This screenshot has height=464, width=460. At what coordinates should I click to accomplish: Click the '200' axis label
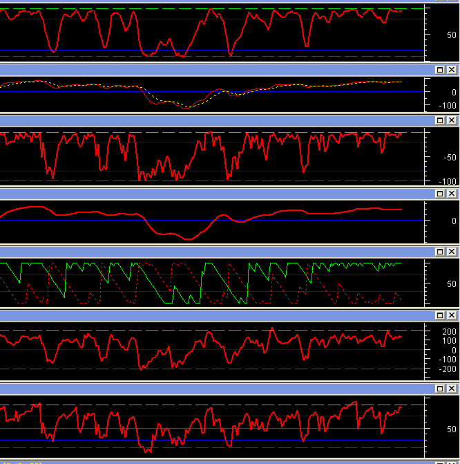(x=449, y=332)
